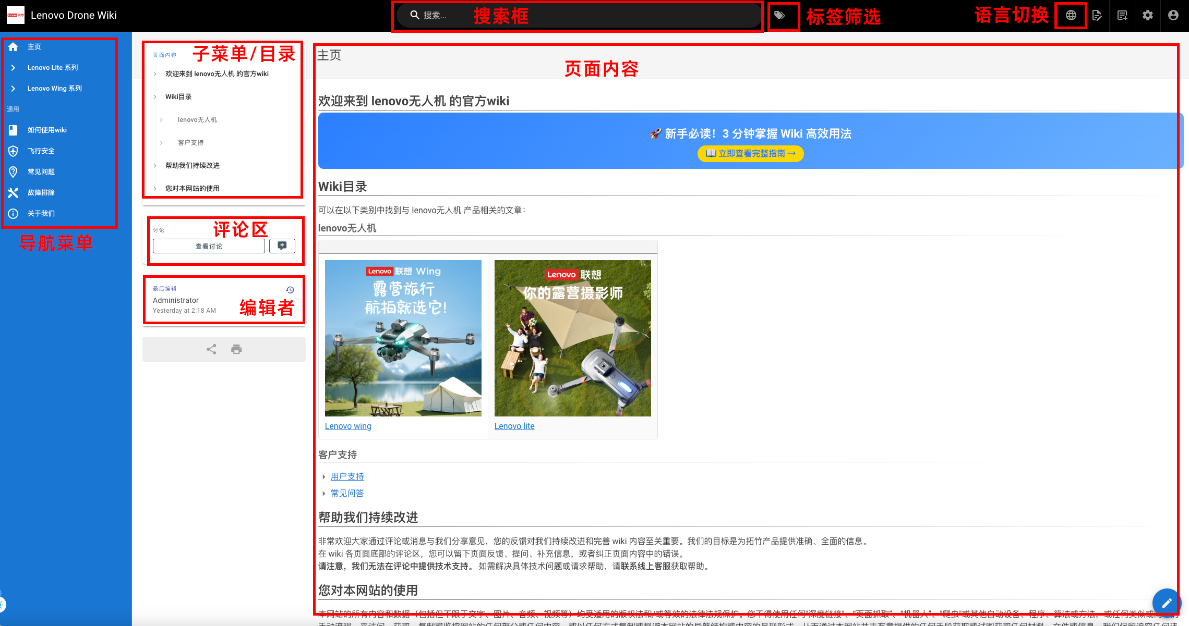Expand the Wiki目录 table of contents entry

(178, 97)
